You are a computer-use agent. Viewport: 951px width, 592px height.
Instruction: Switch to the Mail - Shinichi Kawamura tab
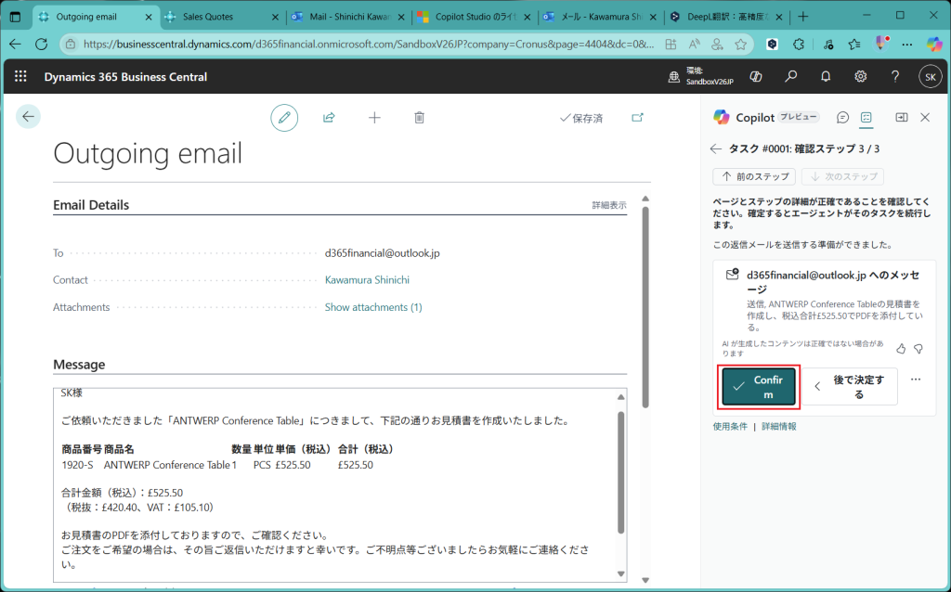350,17
